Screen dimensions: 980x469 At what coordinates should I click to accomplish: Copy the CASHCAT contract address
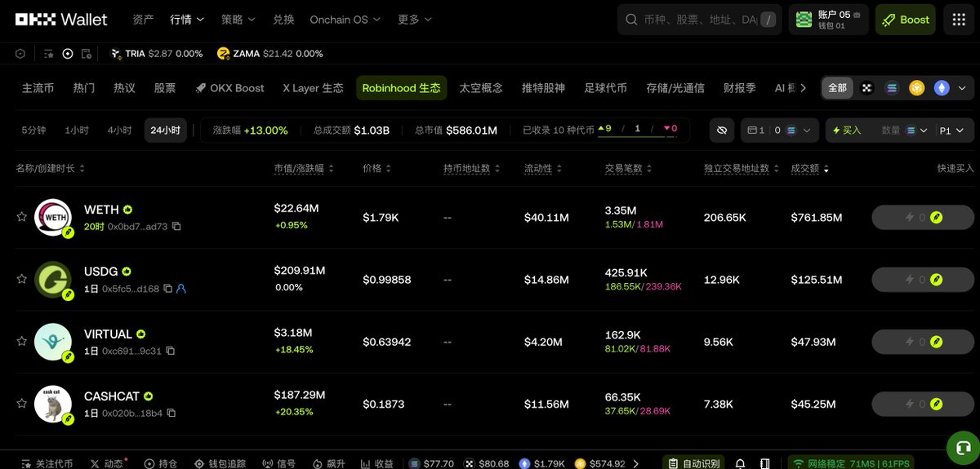[x=171, y=414]
